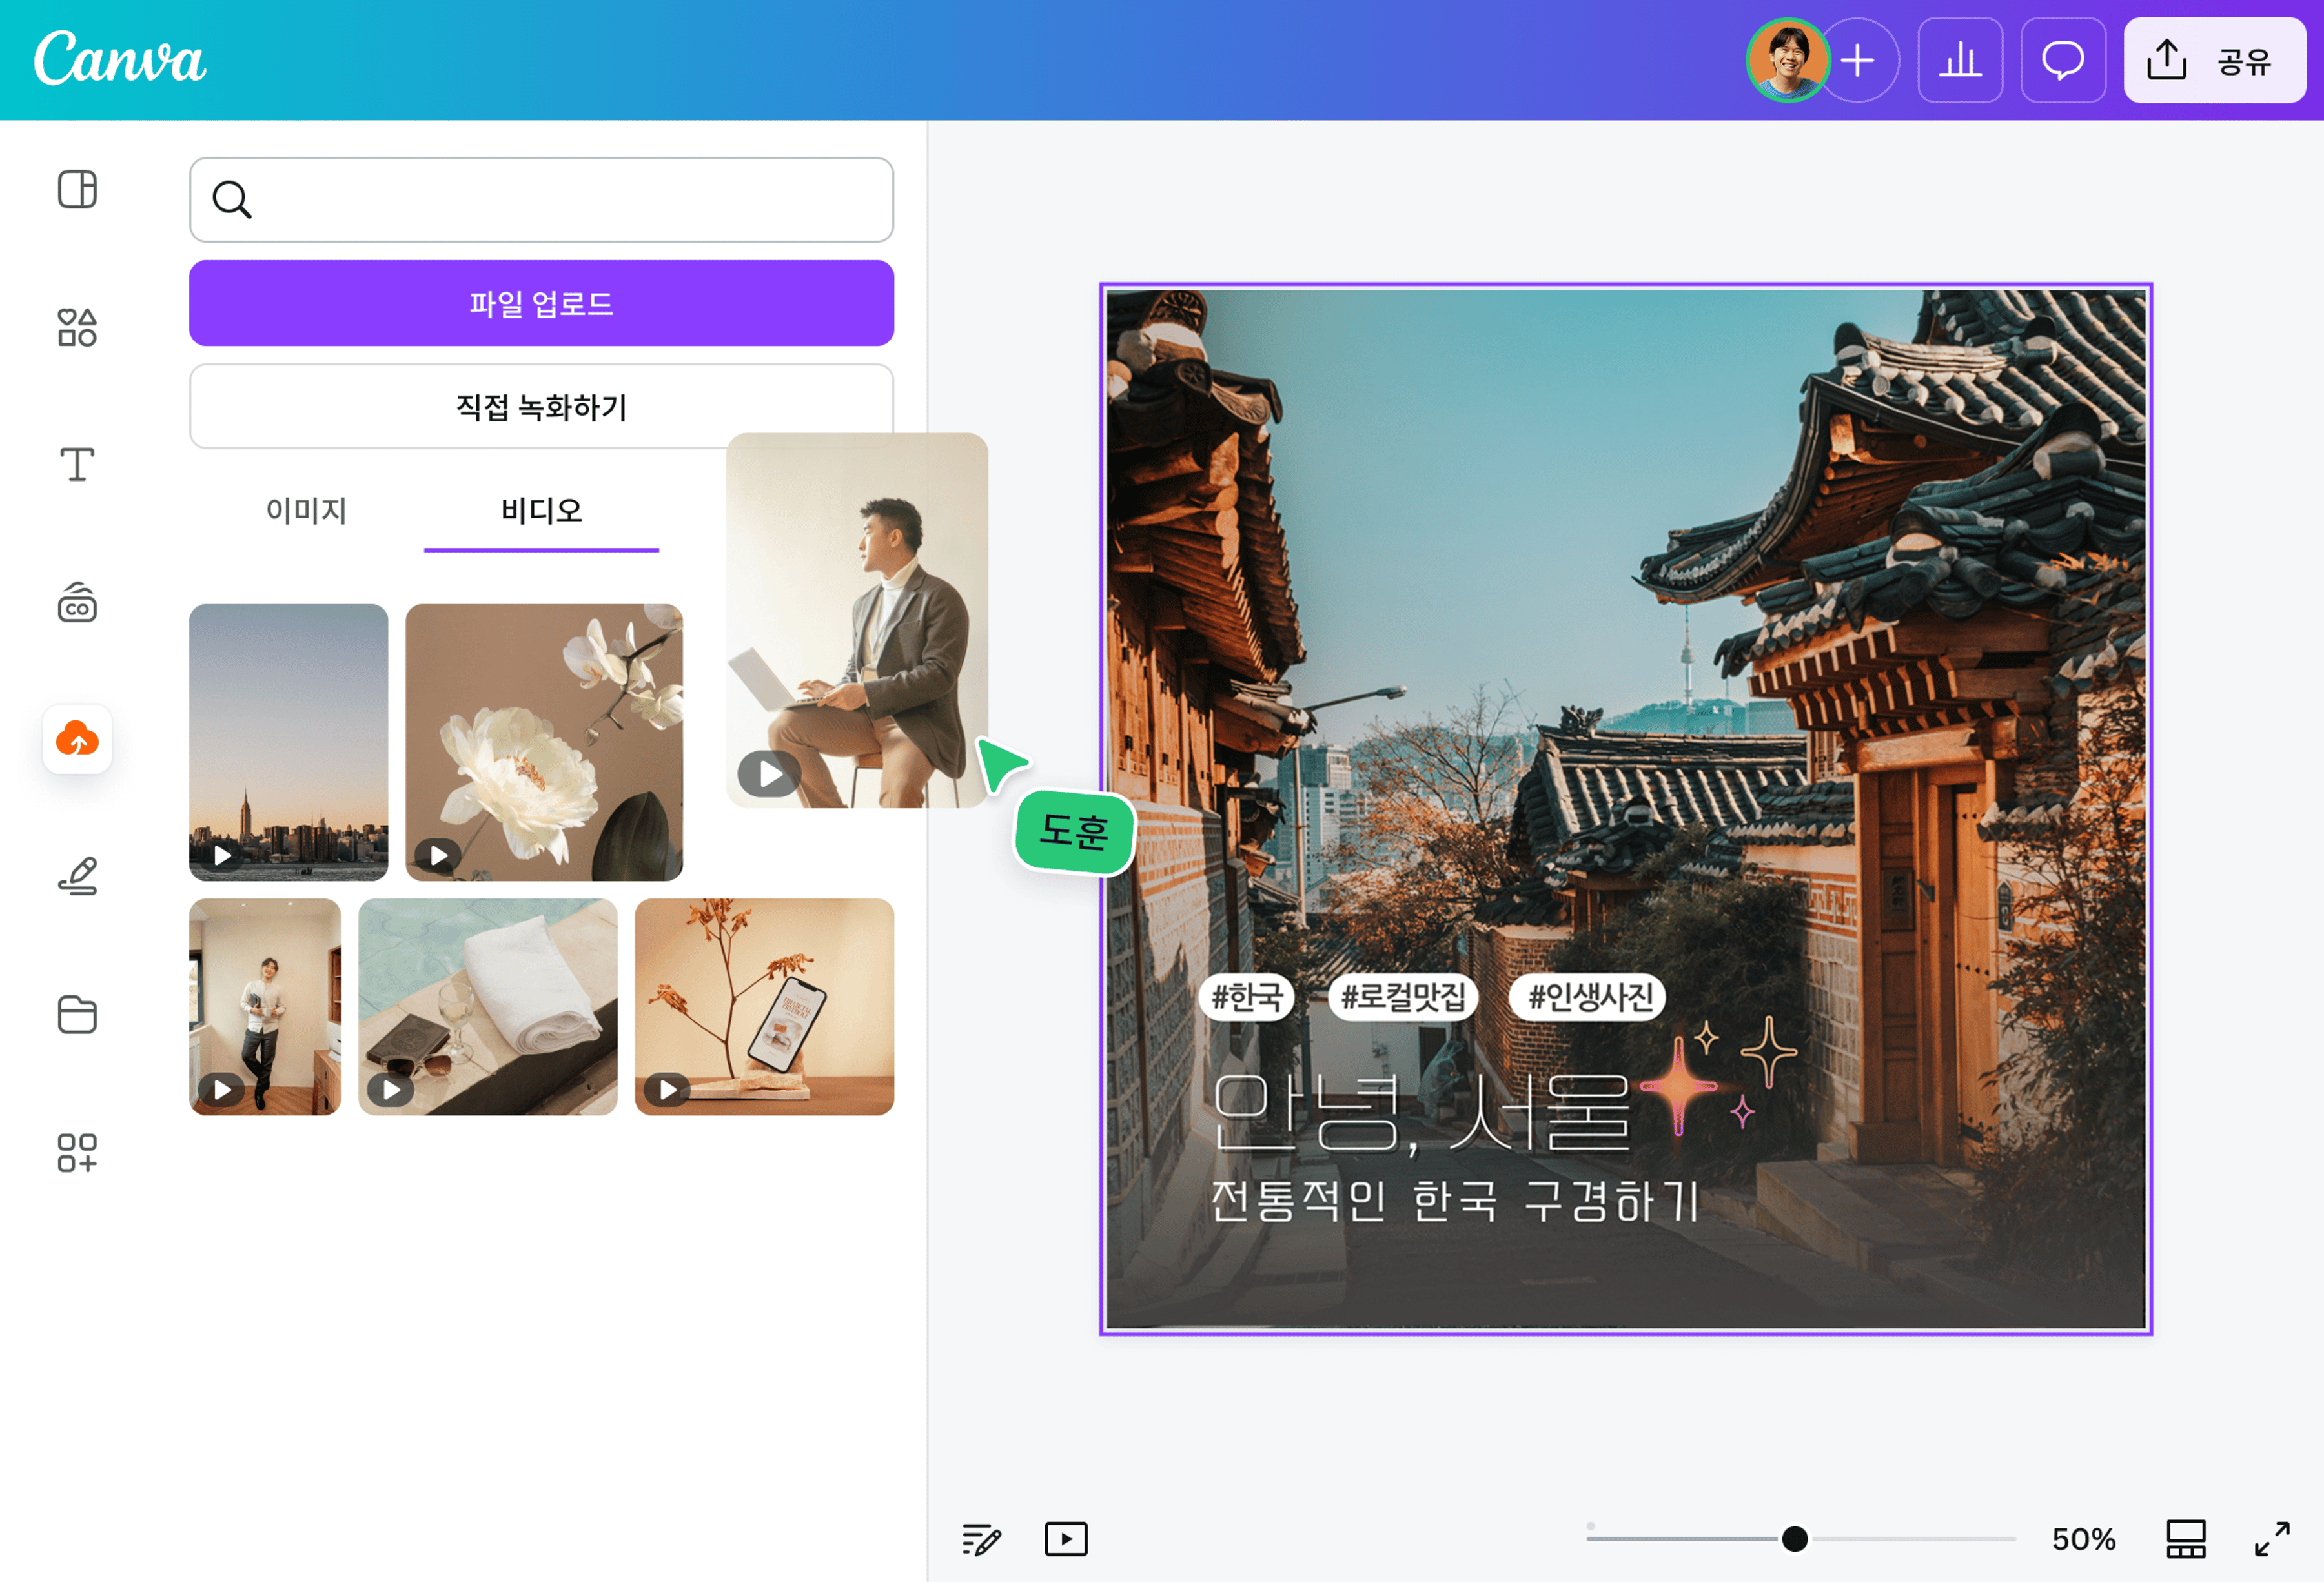Select the towel and sunglasses video

488,1006
